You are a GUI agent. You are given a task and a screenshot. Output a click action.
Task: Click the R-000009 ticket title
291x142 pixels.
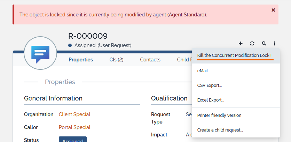(x=88, y=36)
